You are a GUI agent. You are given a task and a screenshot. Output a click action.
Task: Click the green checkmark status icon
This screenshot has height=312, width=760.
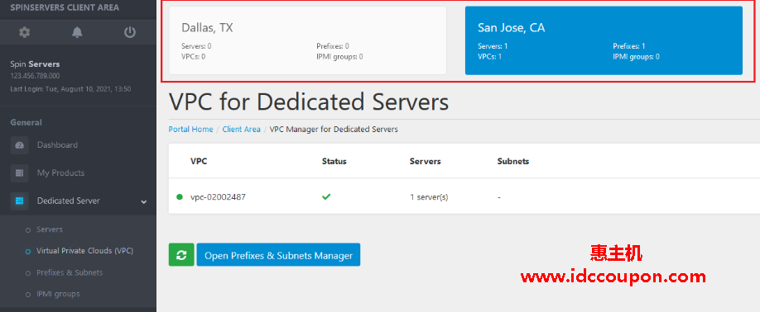(326, 196)
